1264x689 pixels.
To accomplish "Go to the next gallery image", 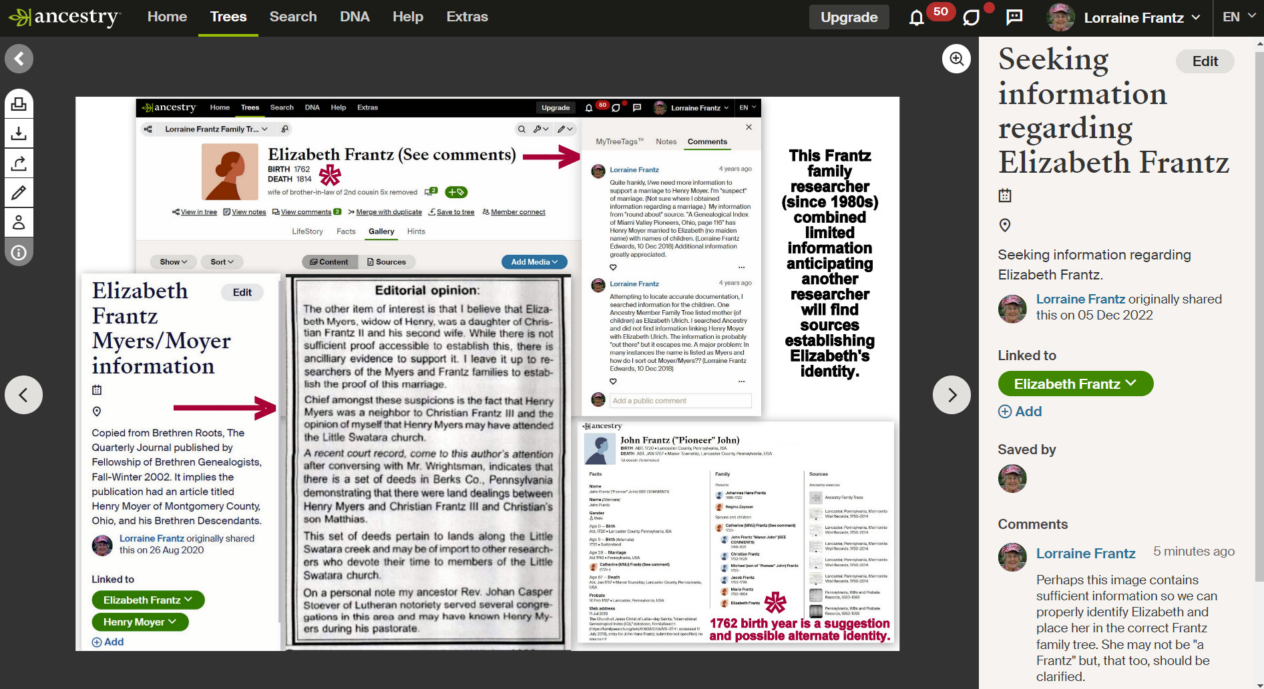I will tap(952, 395).
